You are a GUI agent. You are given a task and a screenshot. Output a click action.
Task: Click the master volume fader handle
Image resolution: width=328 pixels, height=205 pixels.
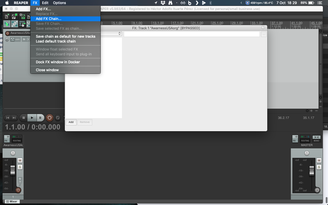coord(312,171)
